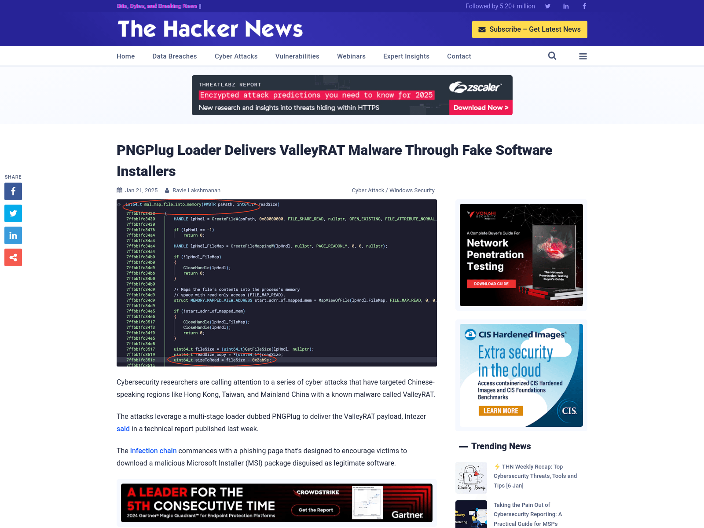The width and height of the screenshot is (704, 528).
Task: Click the Trending News heading
Action: (501, 446)
